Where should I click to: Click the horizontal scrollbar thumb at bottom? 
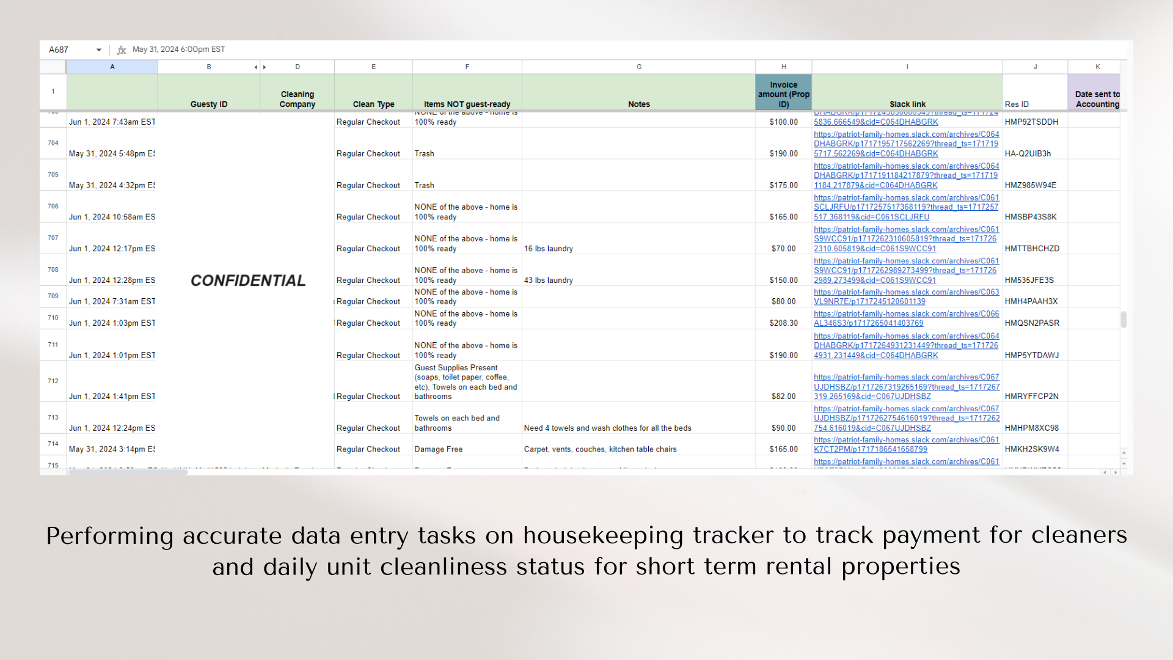click(128, 472)
